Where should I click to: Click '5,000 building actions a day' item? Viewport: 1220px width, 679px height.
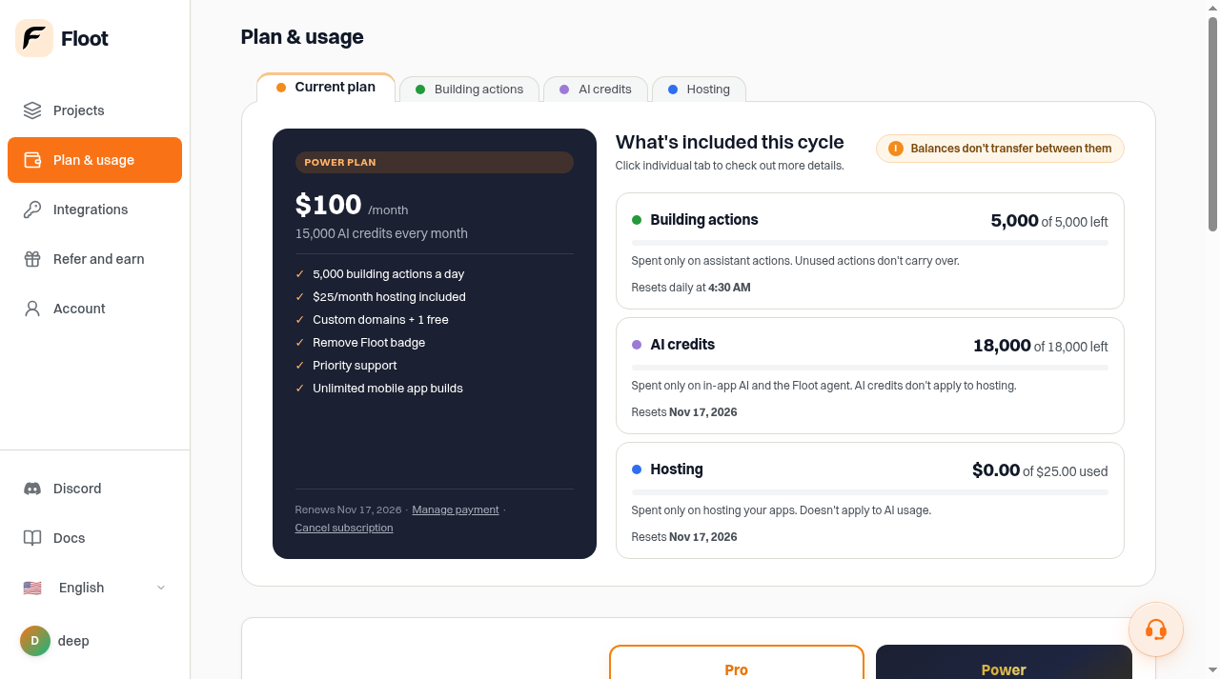point(388,274)
